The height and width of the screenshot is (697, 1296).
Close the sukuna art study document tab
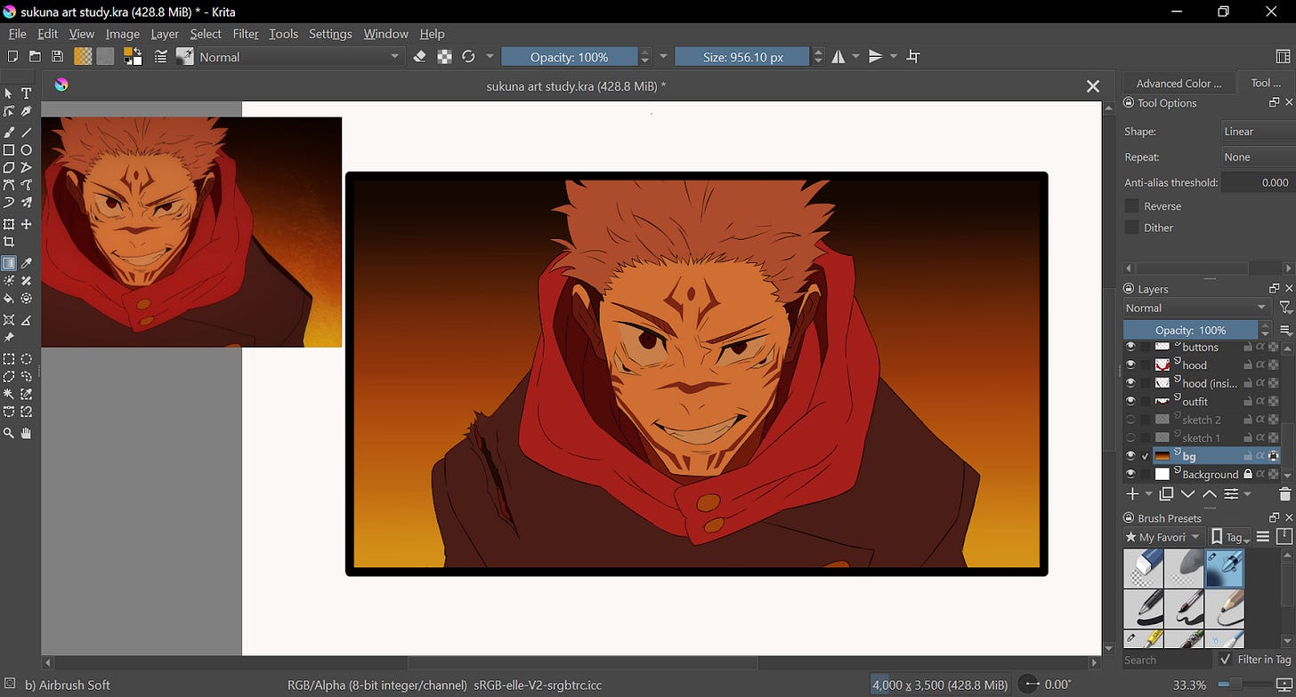click(1093, 86)
